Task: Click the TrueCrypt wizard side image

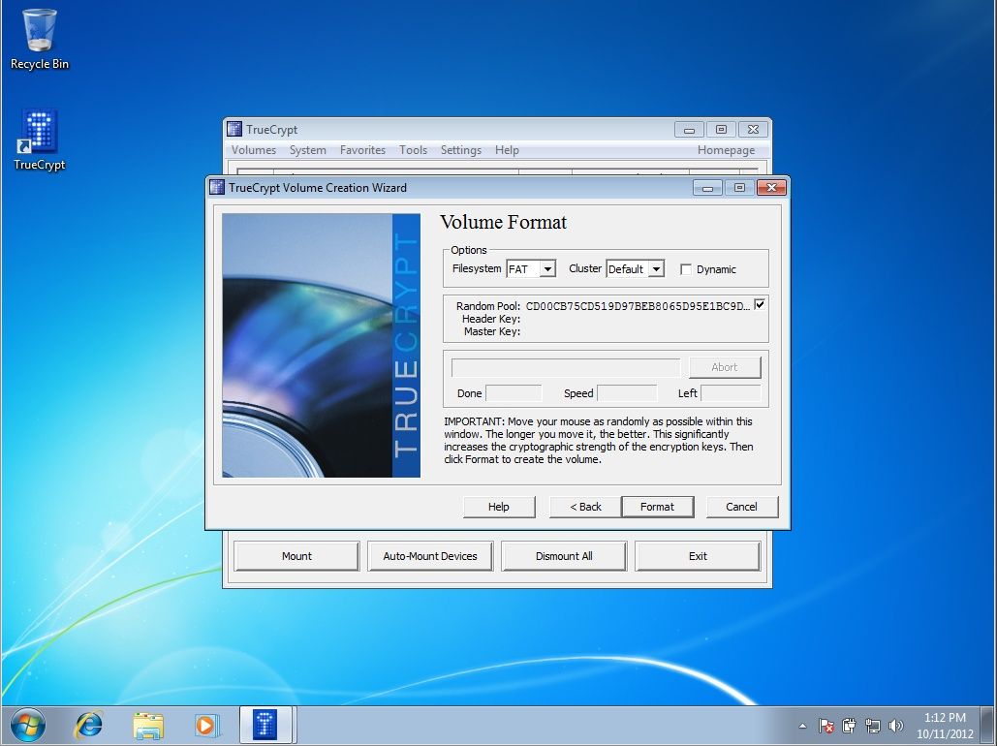Action: 321,345
